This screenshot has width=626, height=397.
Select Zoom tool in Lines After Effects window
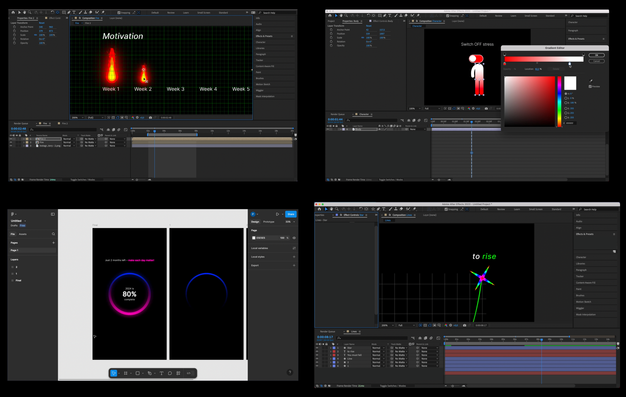coord(337,209)
